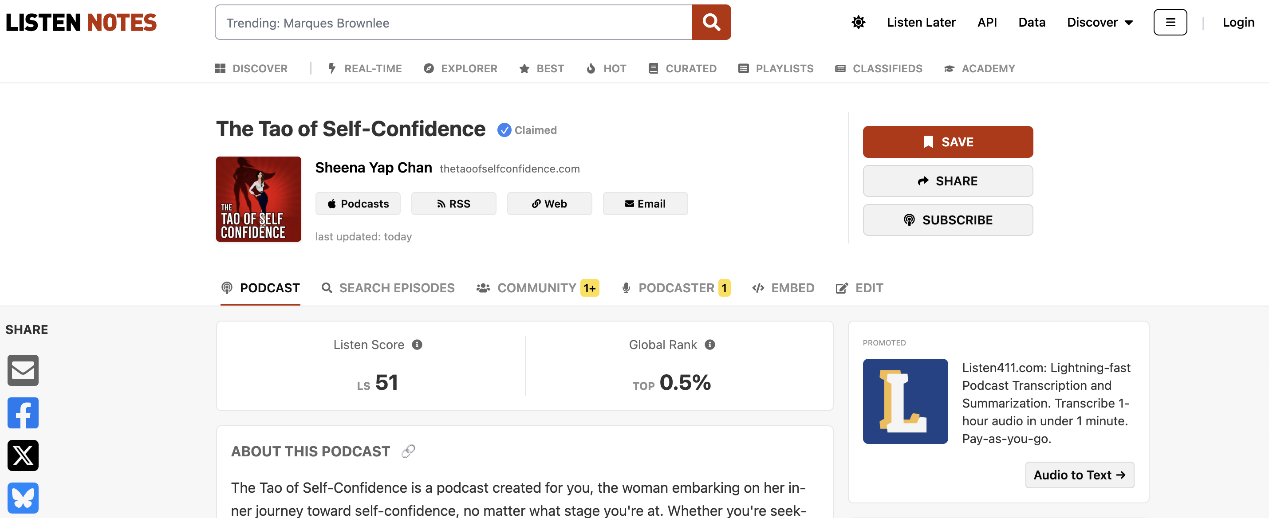Toggle dark mode with the sun icon
Viewport: 1269px width, 518px height.
858,22
